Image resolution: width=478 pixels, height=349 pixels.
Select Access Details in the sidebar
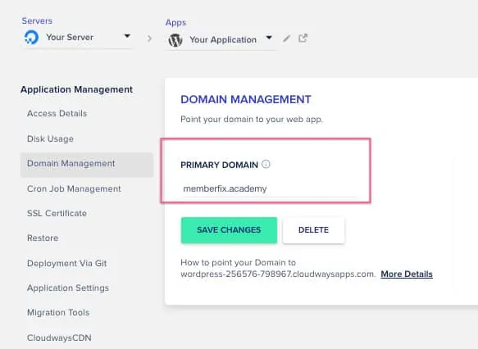click(57, 113)
